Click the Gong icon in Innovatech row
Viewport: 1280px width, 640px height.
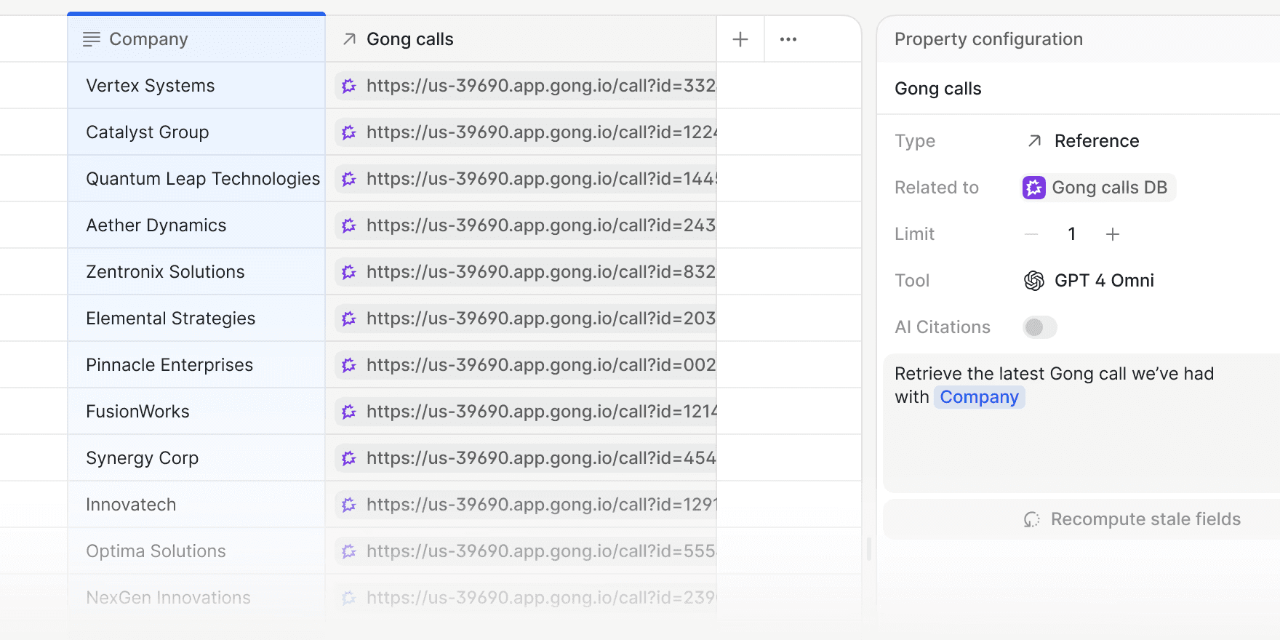coord(349,505)
